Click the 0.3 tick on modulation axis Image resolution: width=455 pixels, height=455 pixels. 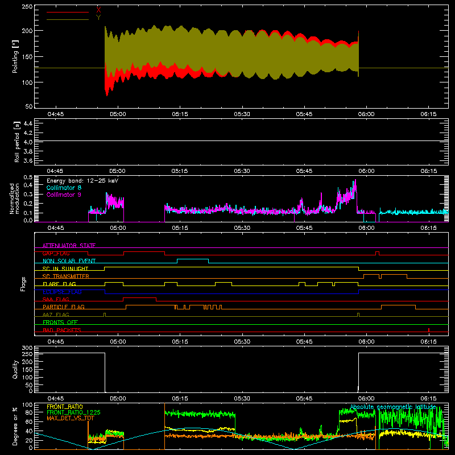tap(28, 195)
